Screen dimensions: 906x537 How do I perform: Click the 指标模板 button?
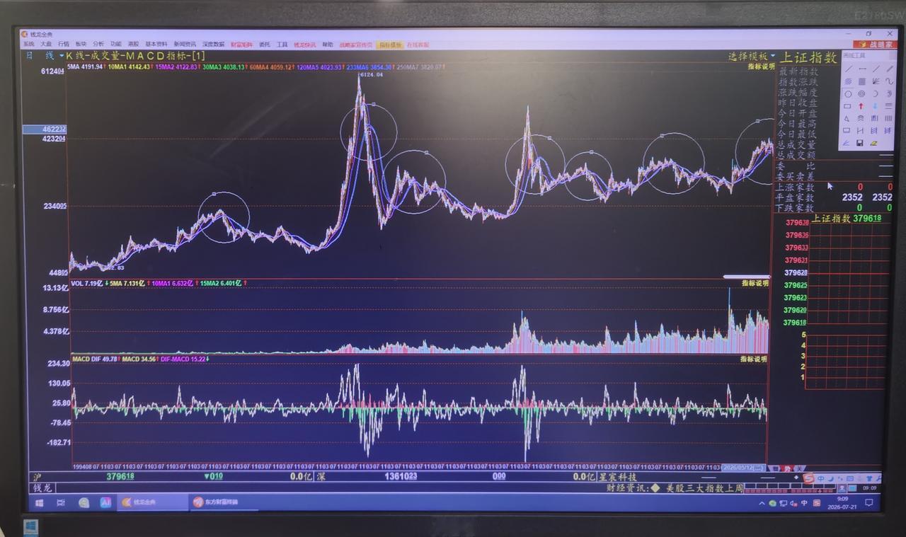point(389,45)
